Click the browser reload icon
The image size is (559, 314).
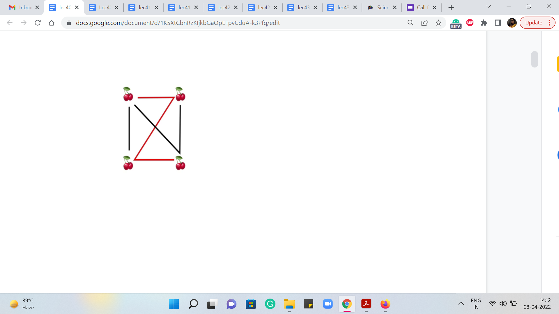click(38, 23)
